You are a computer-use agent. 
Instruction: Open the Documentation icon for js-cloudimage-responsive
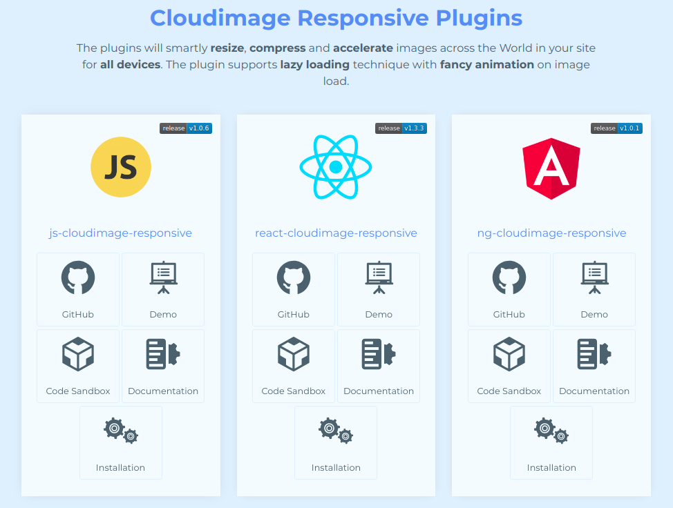[163, 354]
